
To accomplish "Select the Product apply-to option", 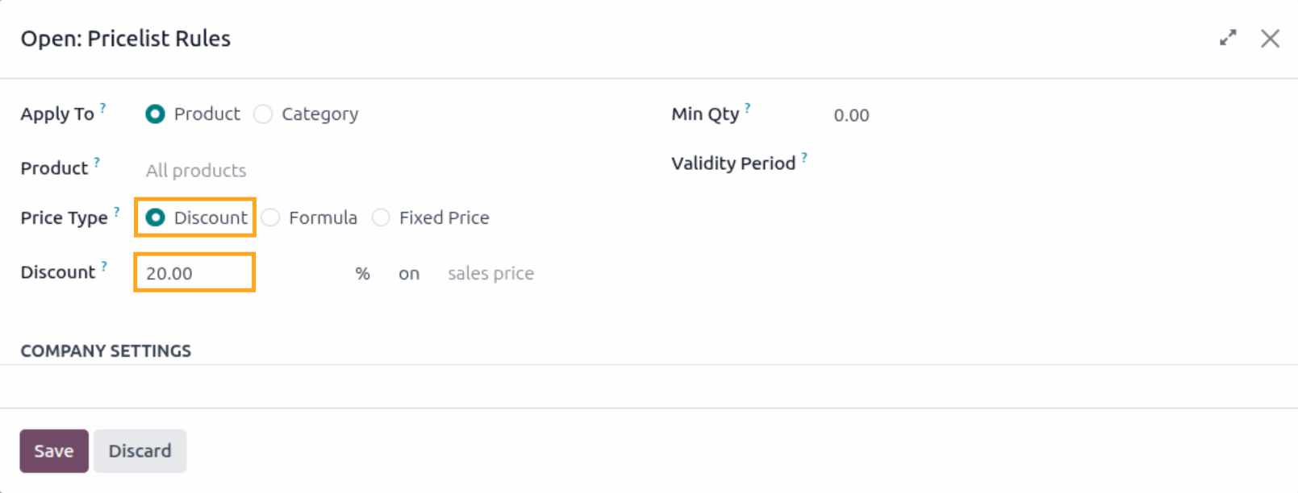I will (154, 114).
